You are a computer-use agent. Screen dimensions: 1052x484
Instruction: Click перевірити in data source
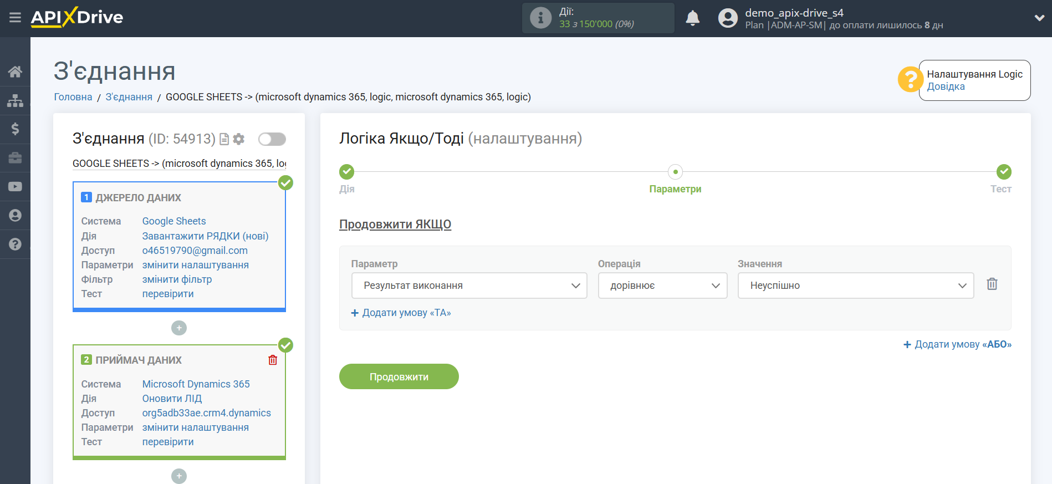[168, 294]
